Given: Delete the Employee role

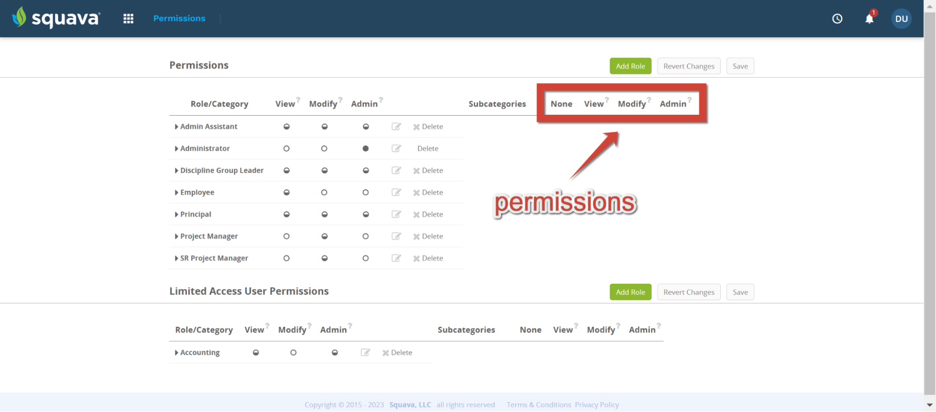Looking at the screenshot, I should click(428, 192).
